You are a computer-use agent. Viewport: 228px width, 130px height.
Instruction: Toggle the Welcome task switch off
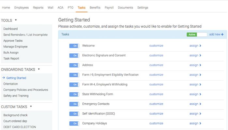(x=74, y=46)
